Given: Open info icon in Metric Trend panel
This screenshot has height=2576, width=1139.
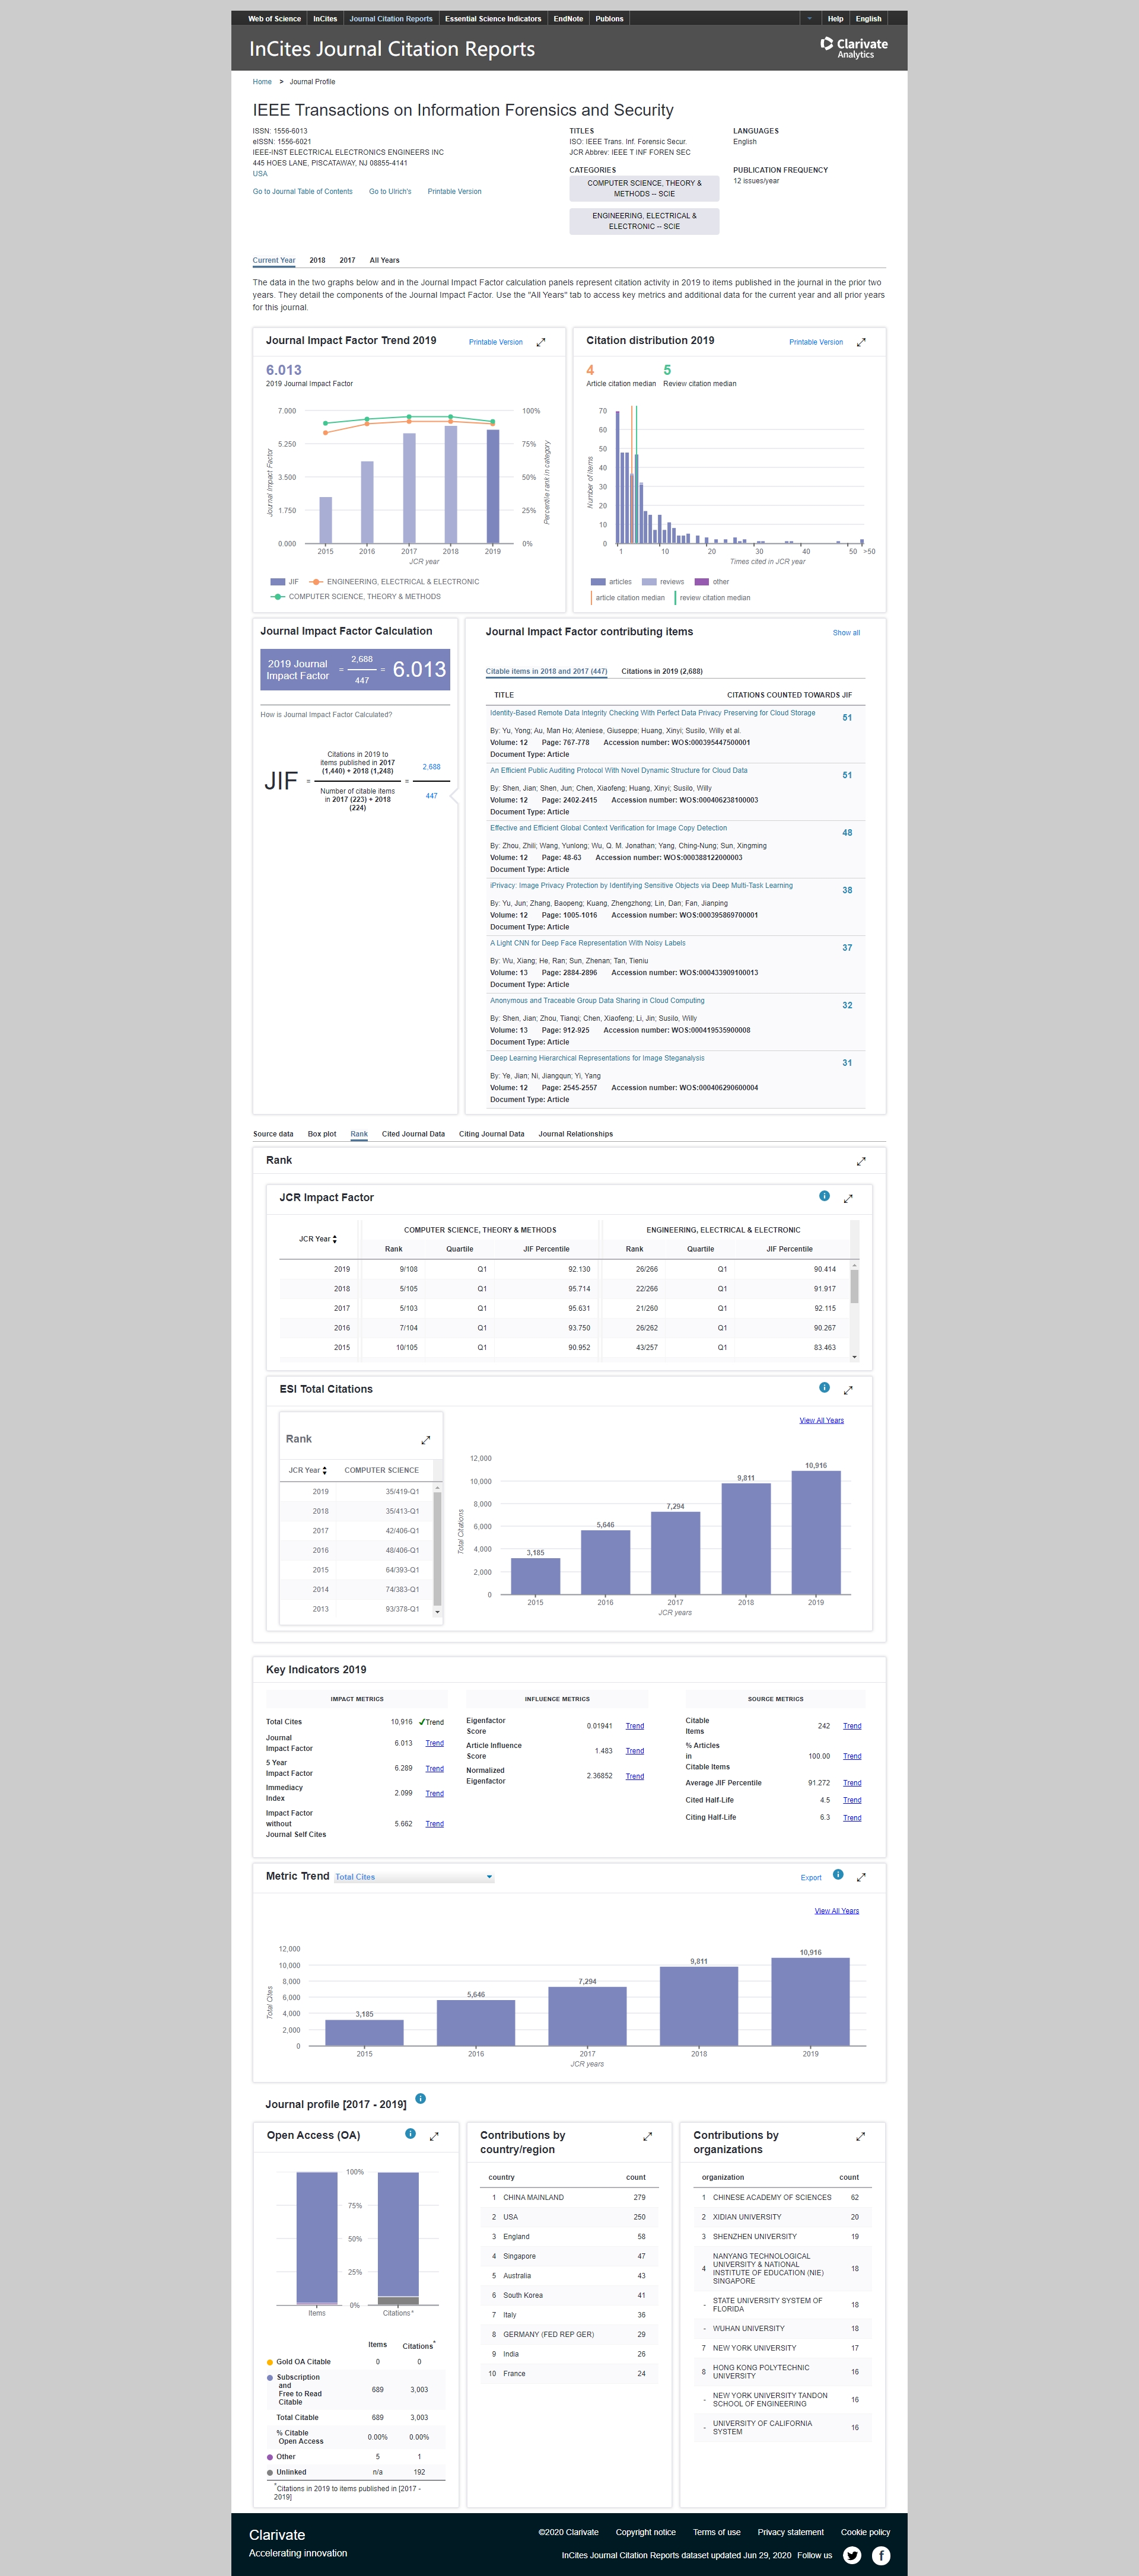Looking at the screenshot, I should 838,1874.
